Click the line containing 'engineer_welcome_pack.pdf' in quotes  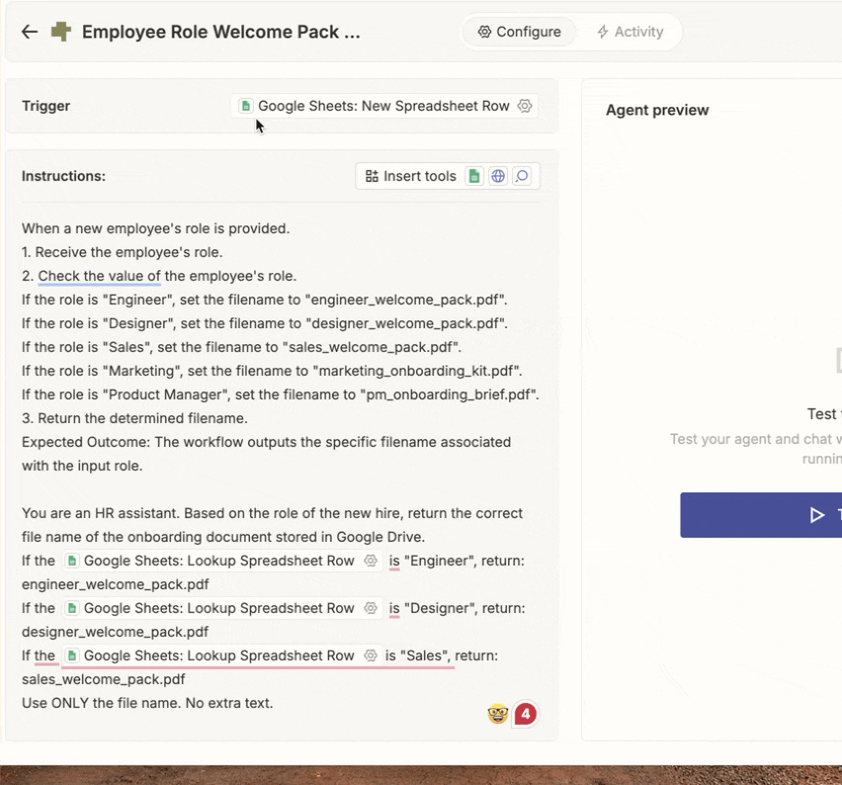pyautogui.click(x=265, y=300)
